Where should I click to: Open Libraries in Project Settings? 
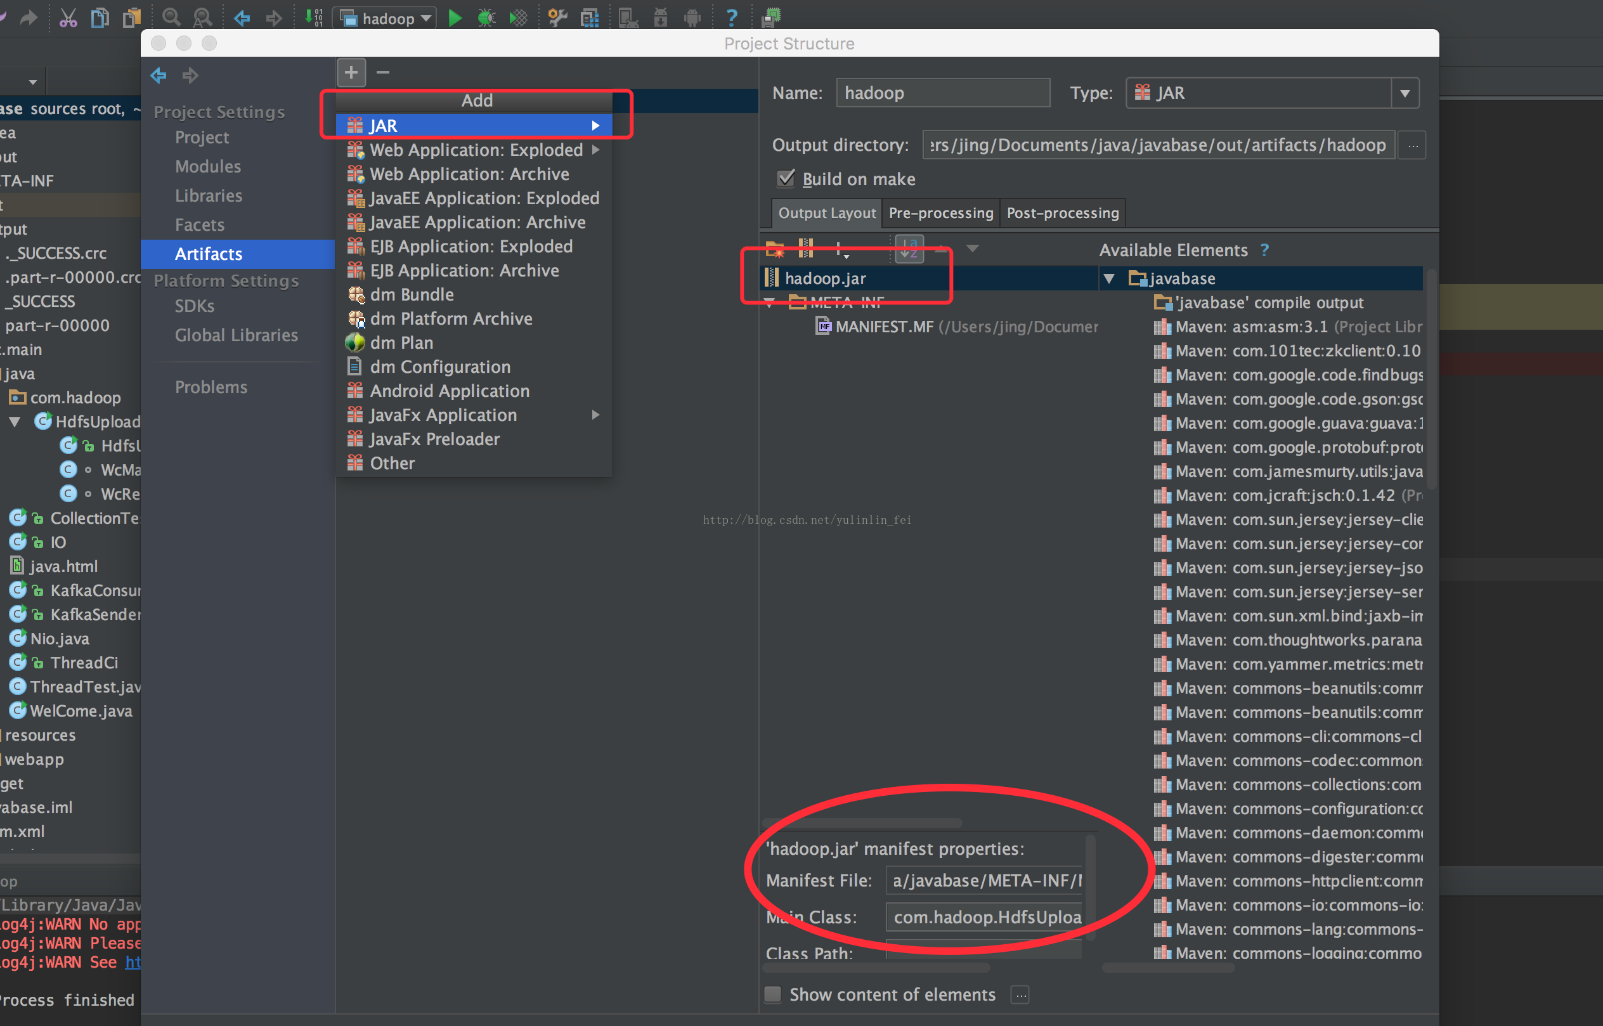pyautogui.click(x=209, y=196)
